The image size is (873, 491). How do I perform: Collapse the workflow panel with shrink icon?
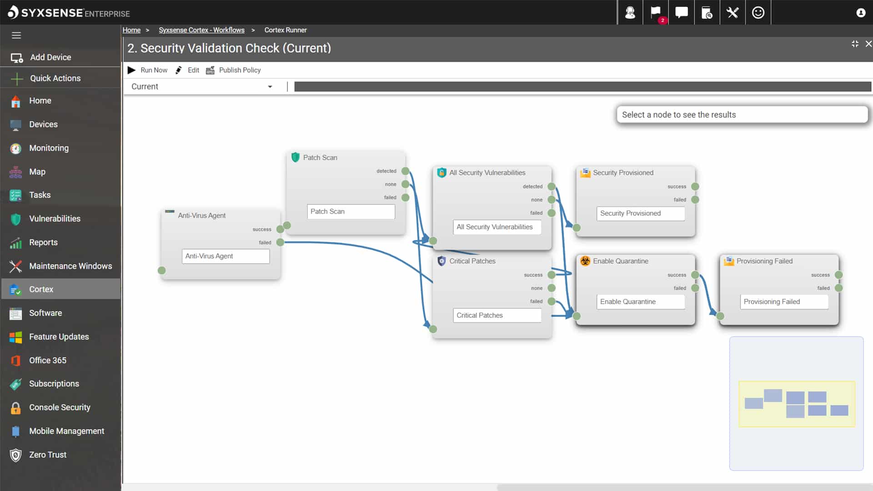855,44
